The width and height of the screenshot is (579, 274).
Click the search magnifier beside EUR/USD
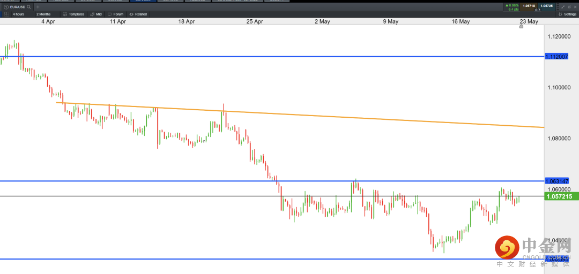point(29,6)
